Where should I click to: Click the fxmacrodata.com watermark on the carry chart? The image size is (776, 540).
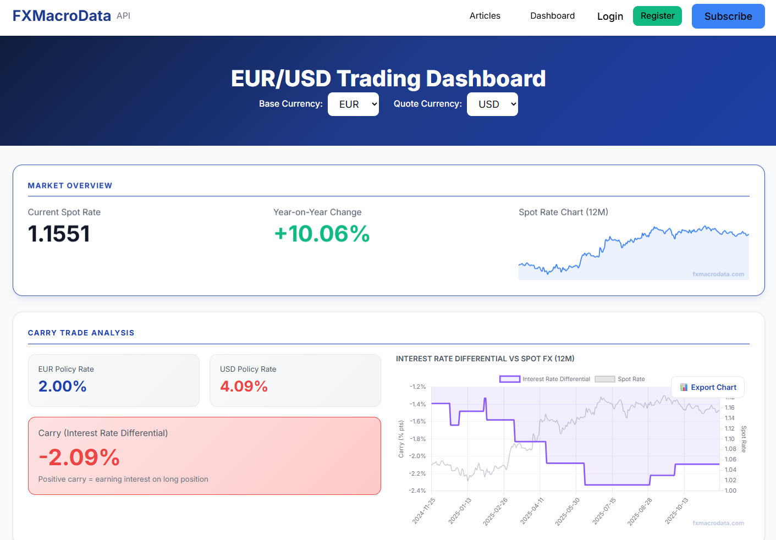coord(718,522)
